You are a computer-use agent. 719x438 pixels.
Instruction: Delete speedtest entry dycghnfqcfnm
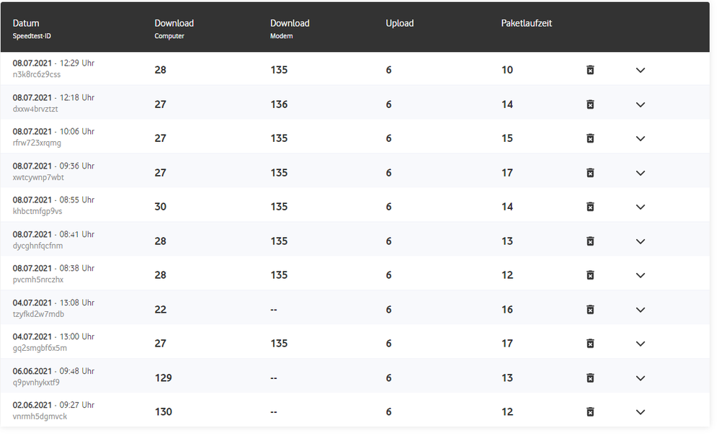point(590,241)
